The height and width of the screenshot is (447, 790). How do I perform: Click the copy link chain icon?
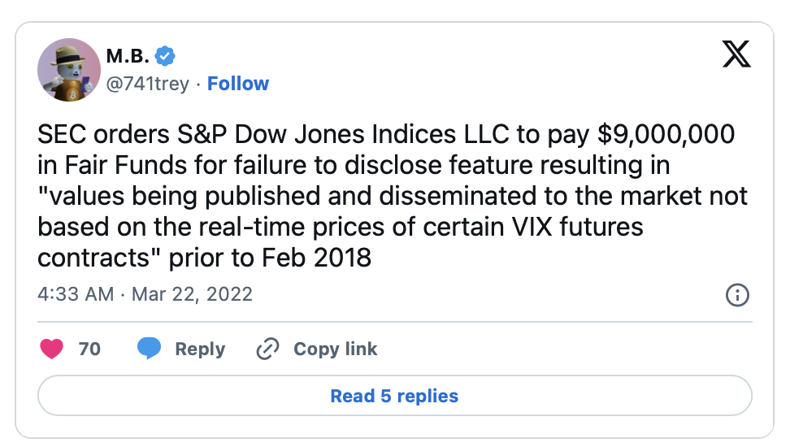267,349
